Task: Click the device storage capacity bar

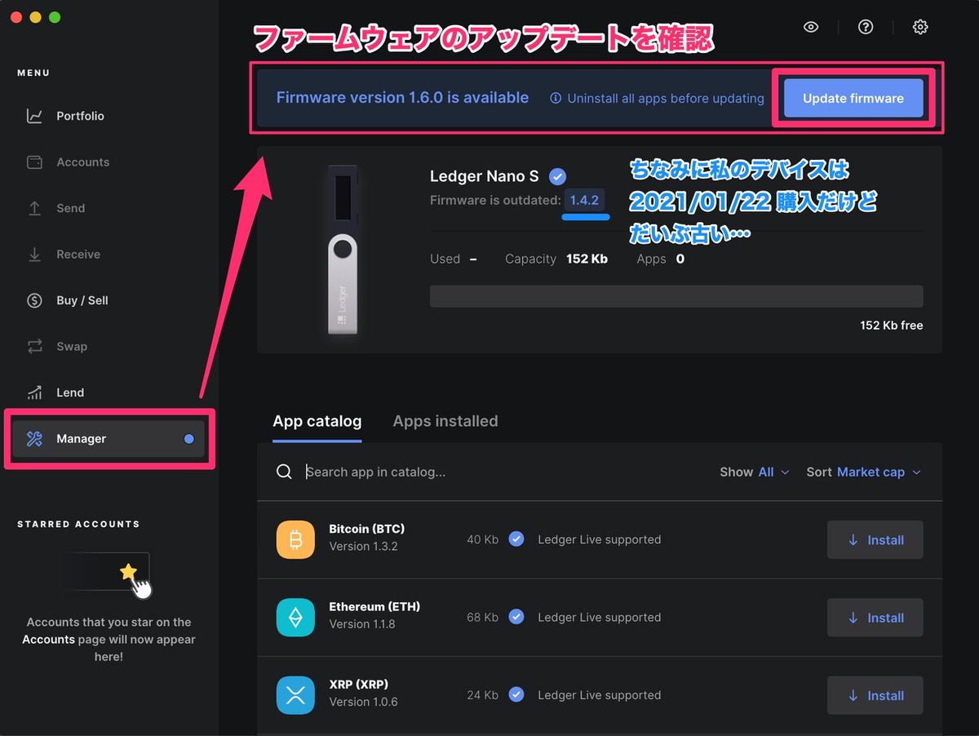Action: pyautogui.click(x=676, y=296)
